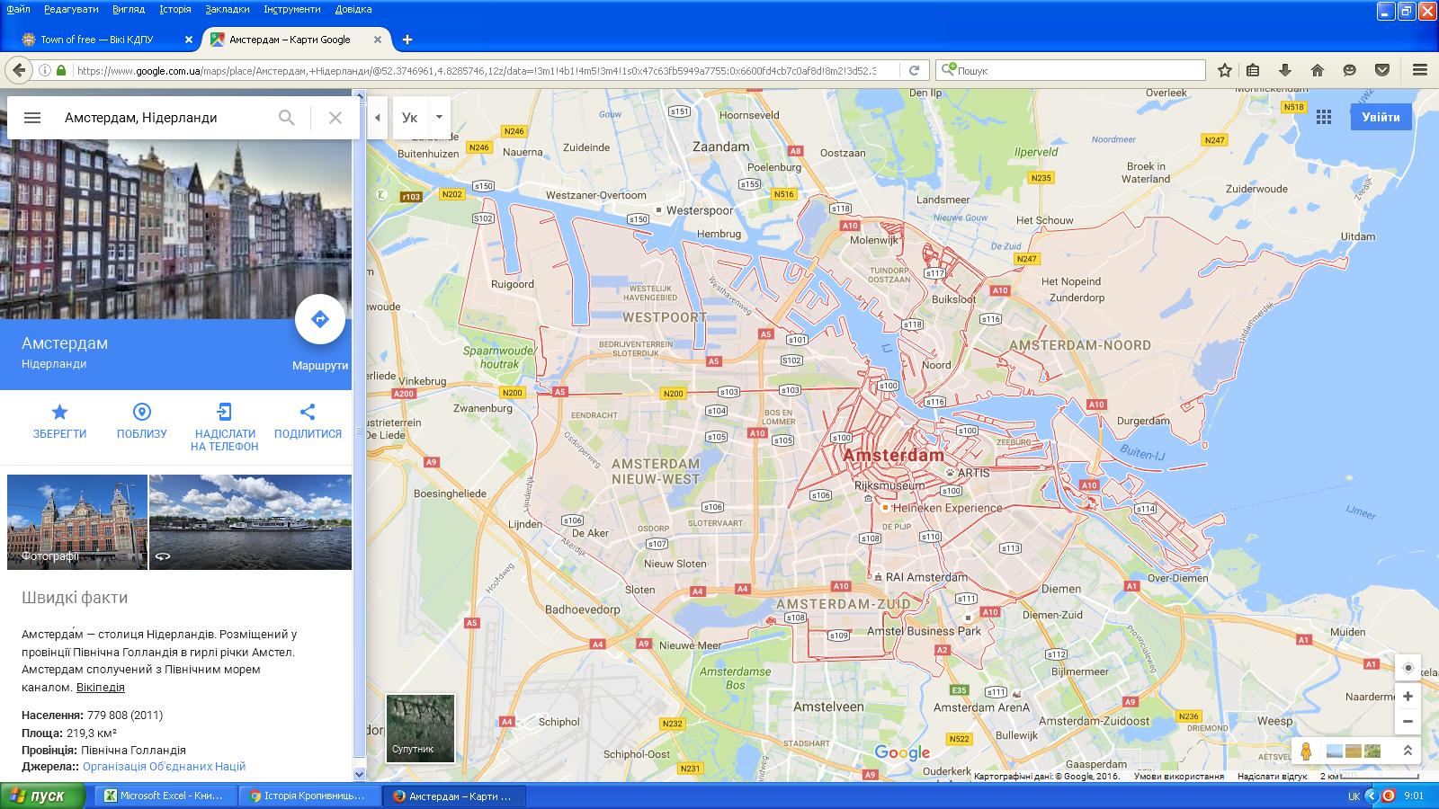Click the Маршрути directions button
The height and width of the screenshot is (809, 1439).
(x=320, y=319)
